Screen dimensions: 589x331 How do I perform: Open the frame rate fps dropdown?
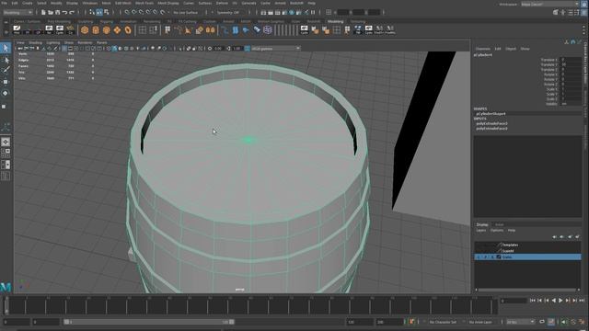coord(520,322)
